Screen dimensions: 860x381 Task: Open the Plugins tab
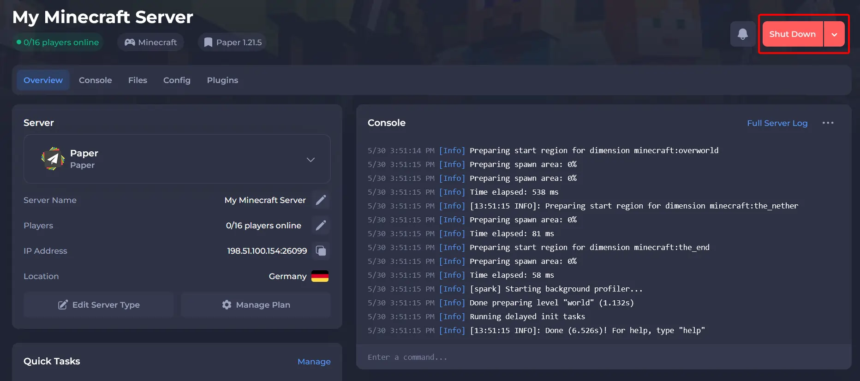pyautogui.click(x=222, y=80)
